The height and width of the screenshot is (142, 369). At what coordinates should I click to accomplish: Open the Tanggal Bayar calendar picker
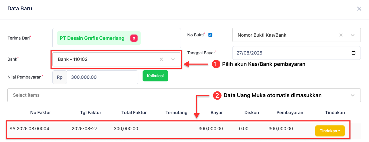(x=353, y=53)
